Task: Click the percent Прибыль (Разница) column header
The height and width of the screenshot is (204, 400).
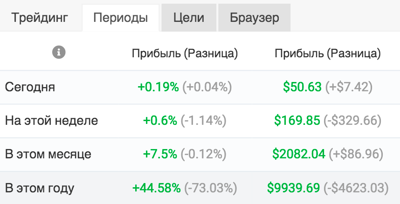Action: click(x=185, y=54)
